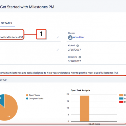The height and width of the screenshot is (126, 126).
Task: Click the Open Tasks legend label
Action: [34, 95]
